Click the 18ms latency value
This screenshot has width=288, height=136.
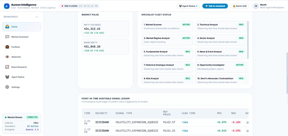point(36,123)
